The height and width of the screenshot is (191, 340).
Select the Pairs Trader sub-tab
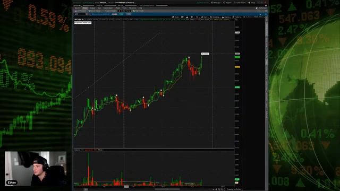[x=138, y=11]
